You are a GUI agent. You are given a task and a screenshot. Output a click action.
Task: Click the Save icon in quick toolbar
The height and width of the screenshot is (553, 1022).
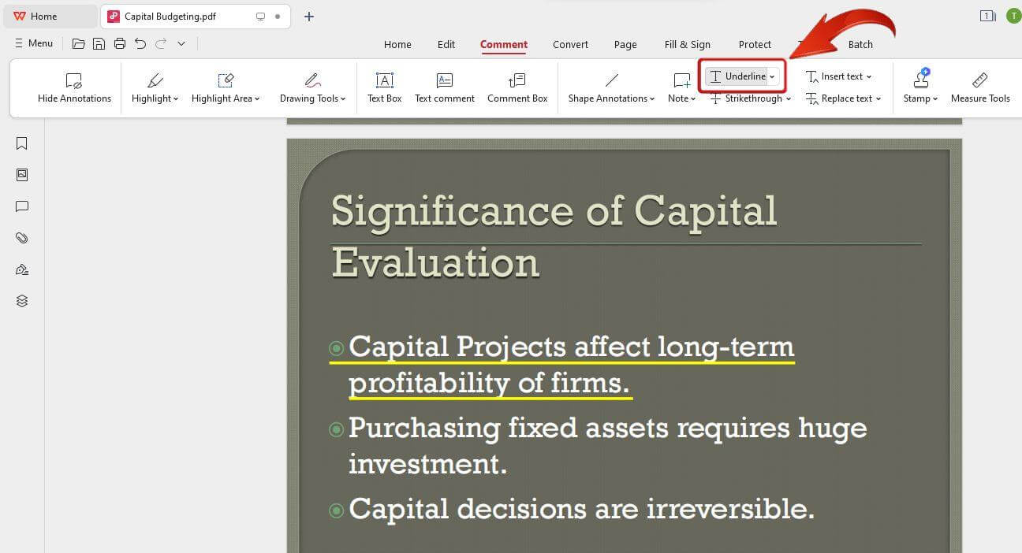(99, 44)
